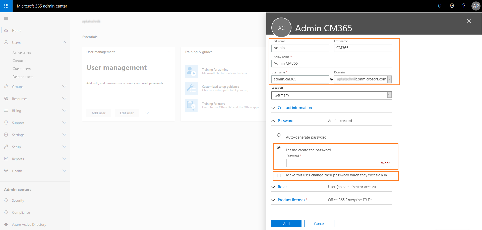Click Add user in User management card
This screenshot has width=482, height=230.
98,113
